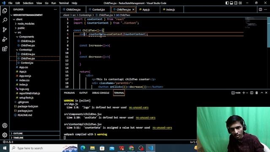Open no-unused-vars link for 'counterData' warning
Viewport: 270px width, 152px height.
pos(162,128)
